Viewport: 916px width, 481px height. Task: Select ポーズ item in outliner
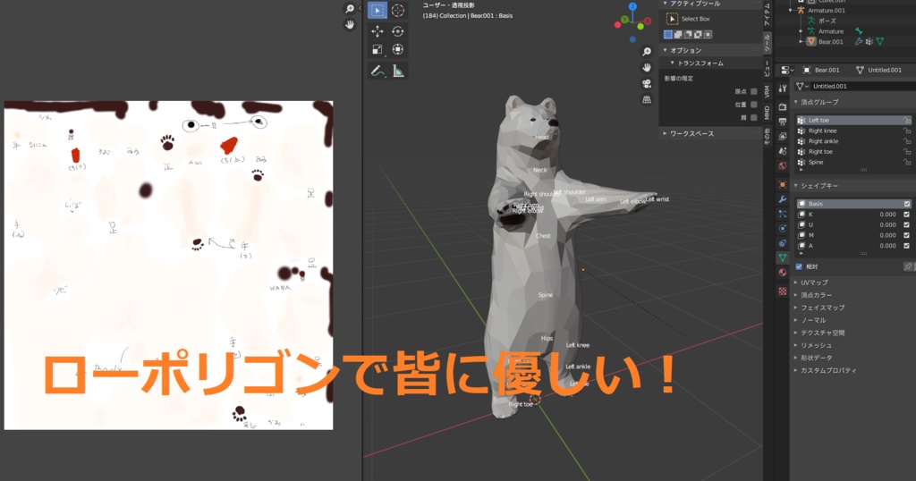827,21
